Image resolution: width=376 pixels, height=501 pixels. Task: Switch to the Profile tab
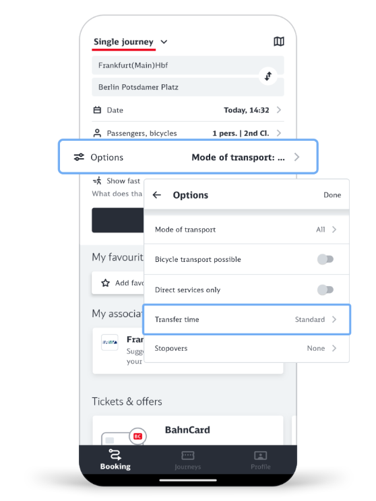click(x=261, y=460)
